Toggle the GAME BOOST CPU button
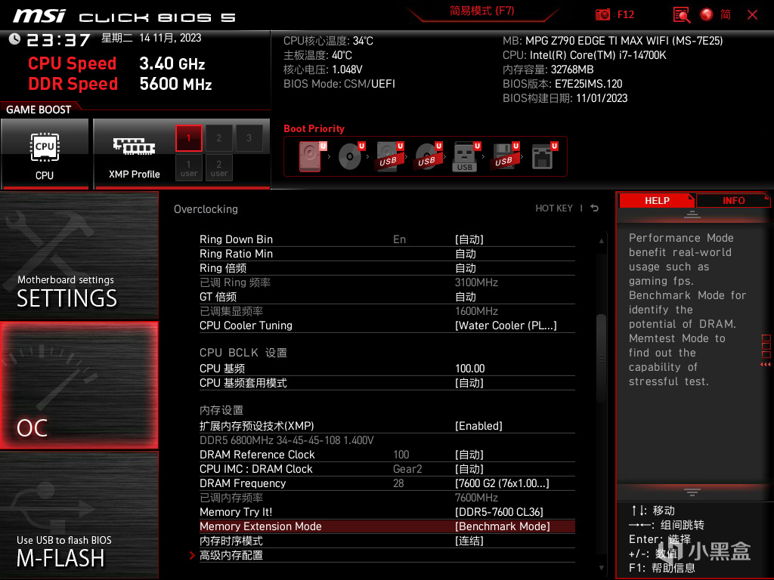 pos(45,154)
